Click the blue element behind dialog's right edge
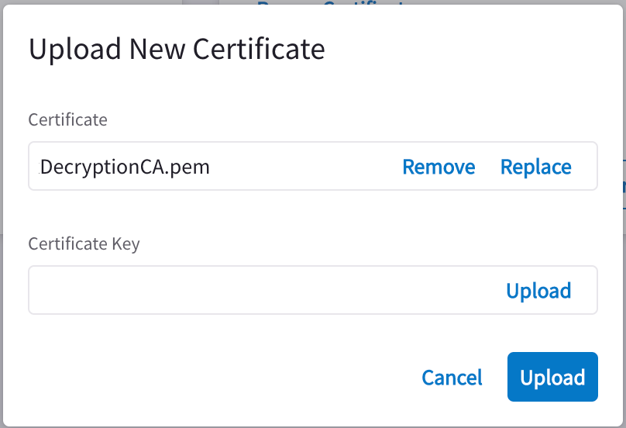This screenshot has height=428, width=626. (624, 186)
